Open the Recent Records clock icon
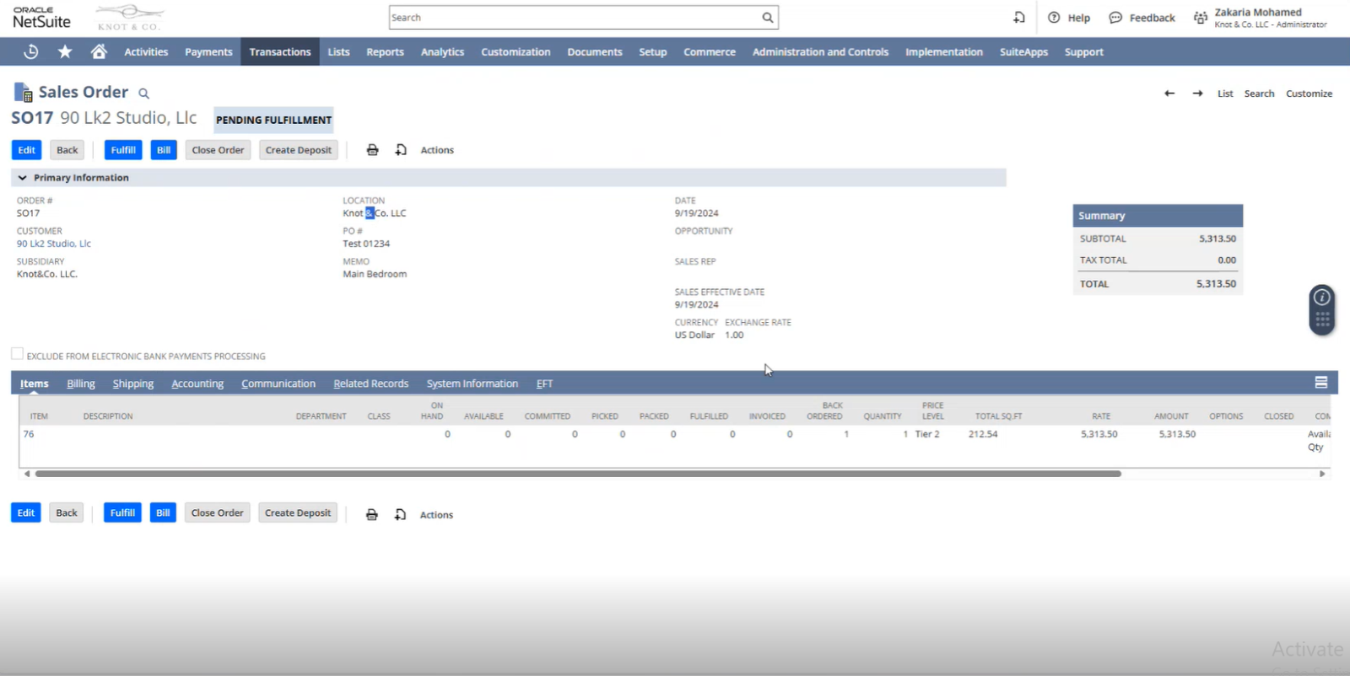1350x676 pixels. click(x=31, y=51)
